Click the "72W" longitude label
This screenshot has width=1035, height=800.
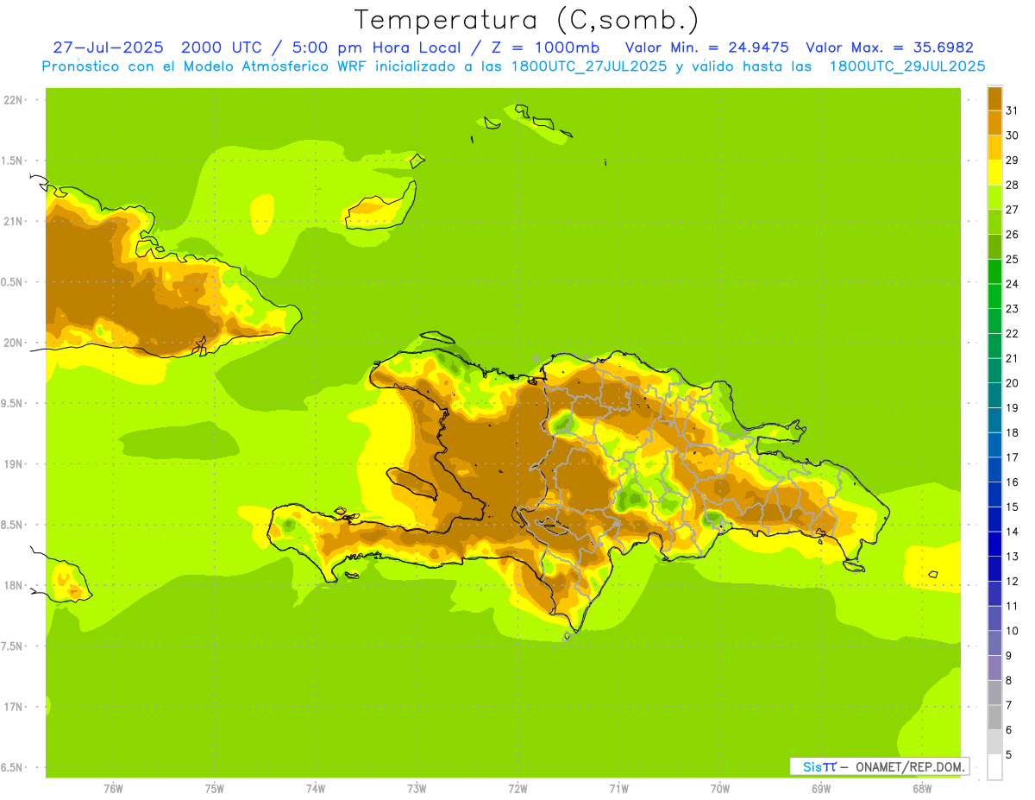pyautogui.click(x=517, y=788)
